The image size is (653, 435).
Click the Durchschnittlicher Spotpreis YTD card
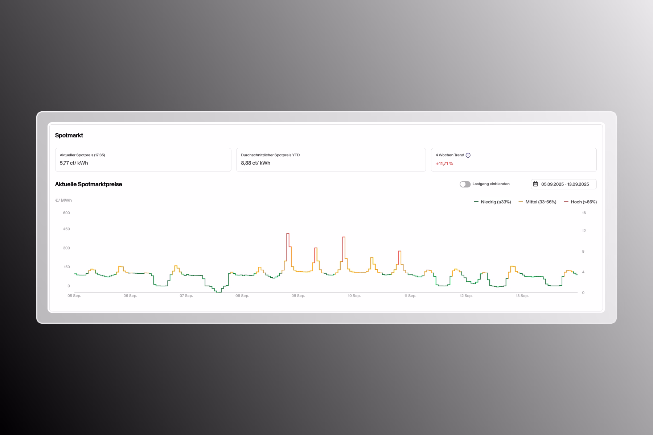coord(331,159)
